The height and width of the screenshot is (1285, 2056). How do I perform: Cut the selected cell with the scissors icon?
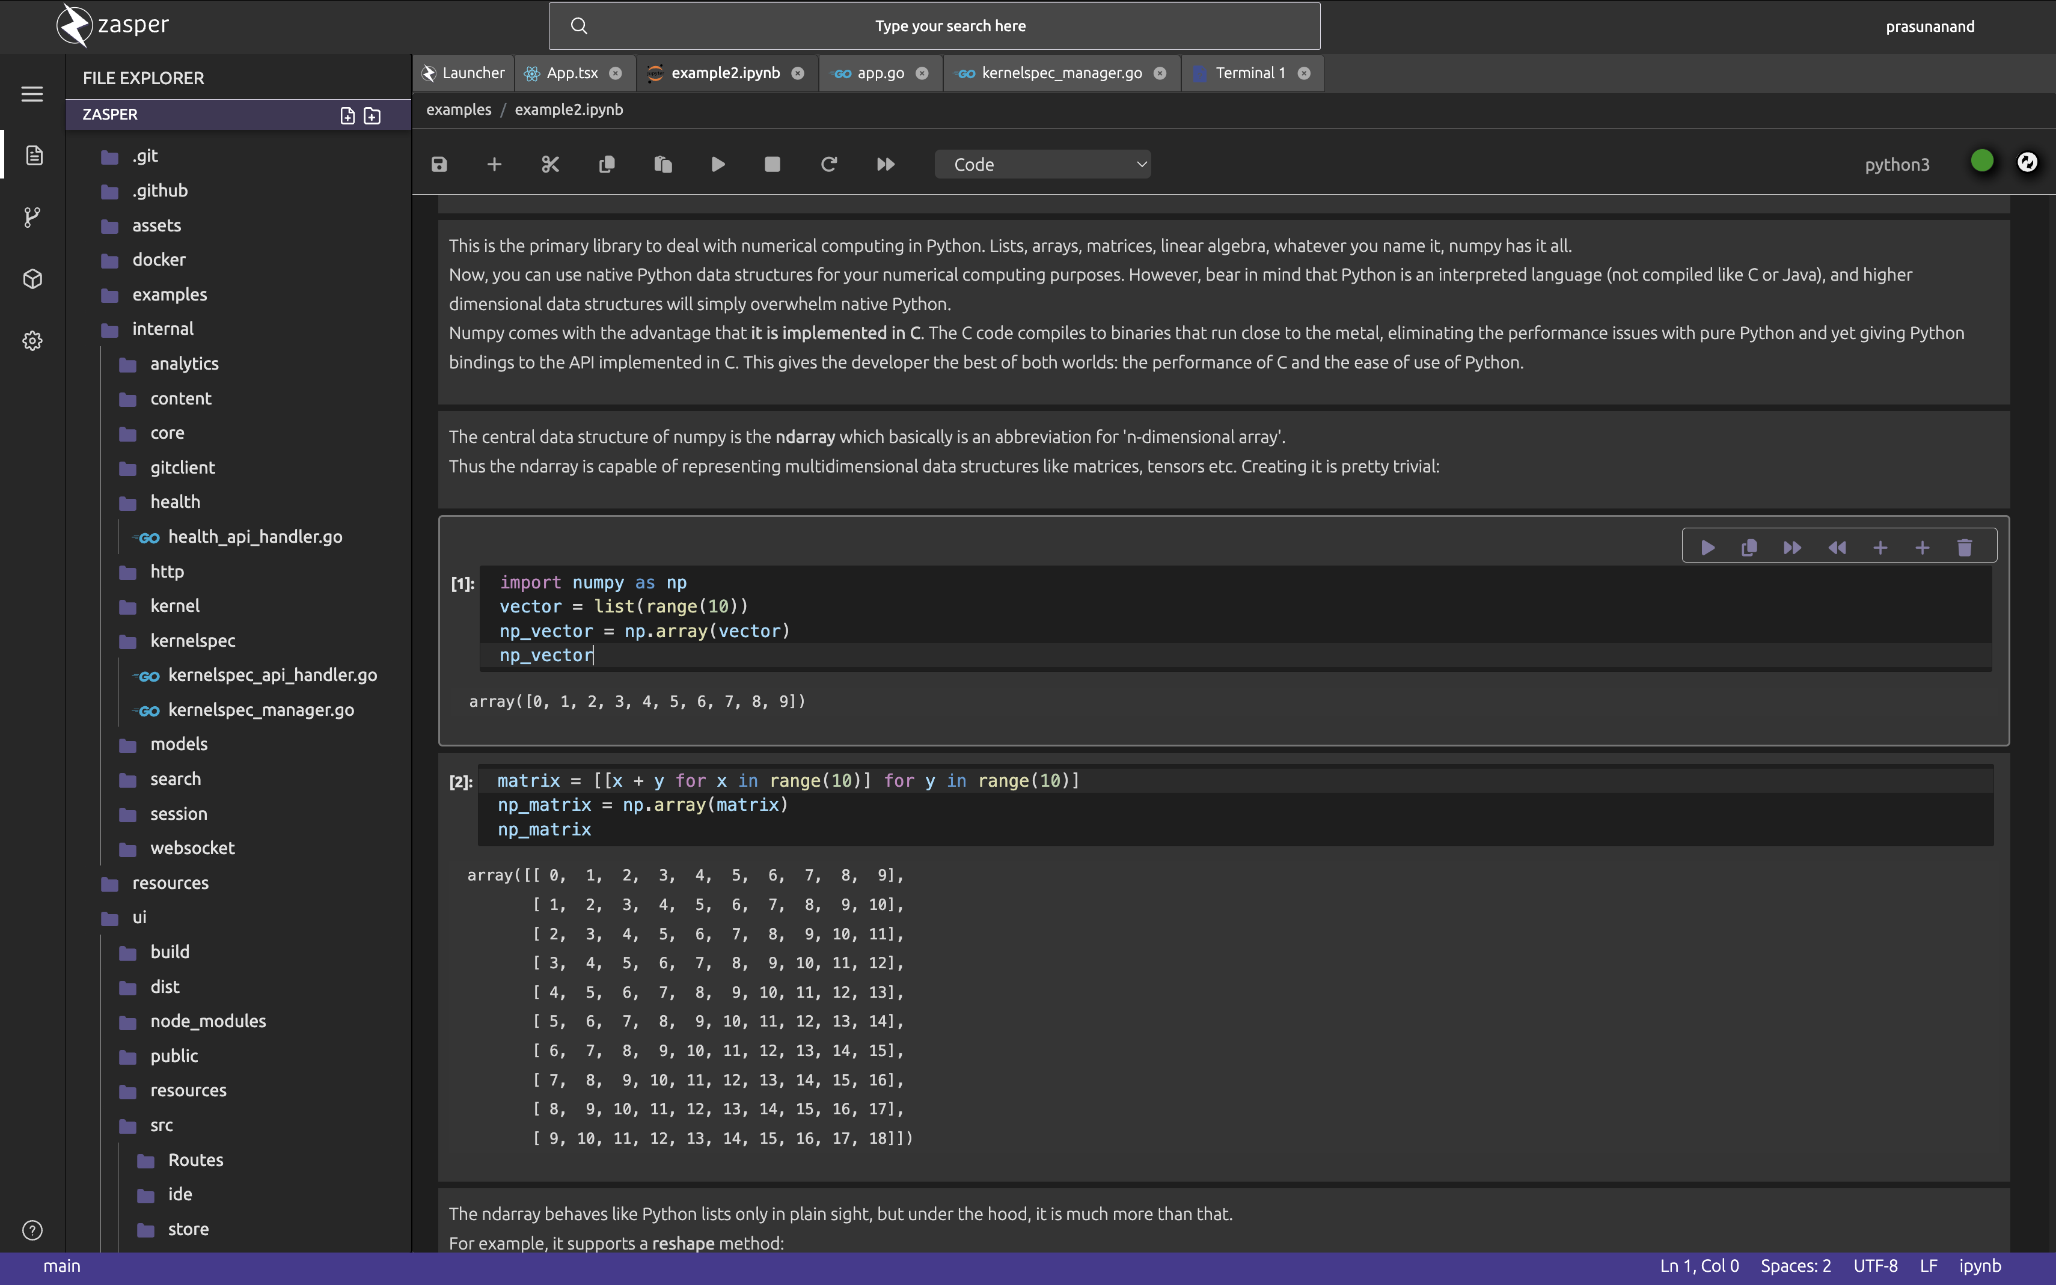pos(550,164)
